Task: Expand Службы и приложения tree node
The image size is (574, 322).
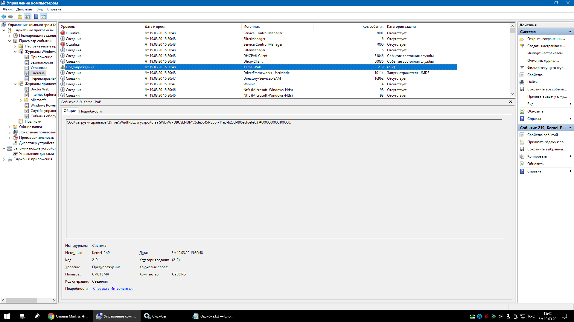Action: [x=4, y=159]
